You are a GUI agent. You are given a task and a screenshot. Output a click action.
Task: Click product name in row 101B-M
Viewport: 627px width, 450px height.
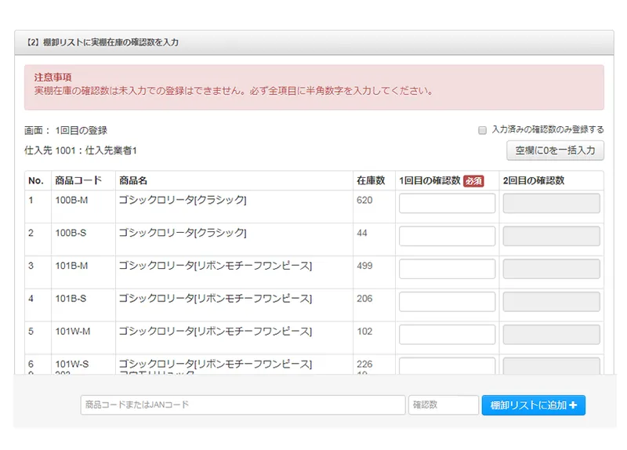216,266
